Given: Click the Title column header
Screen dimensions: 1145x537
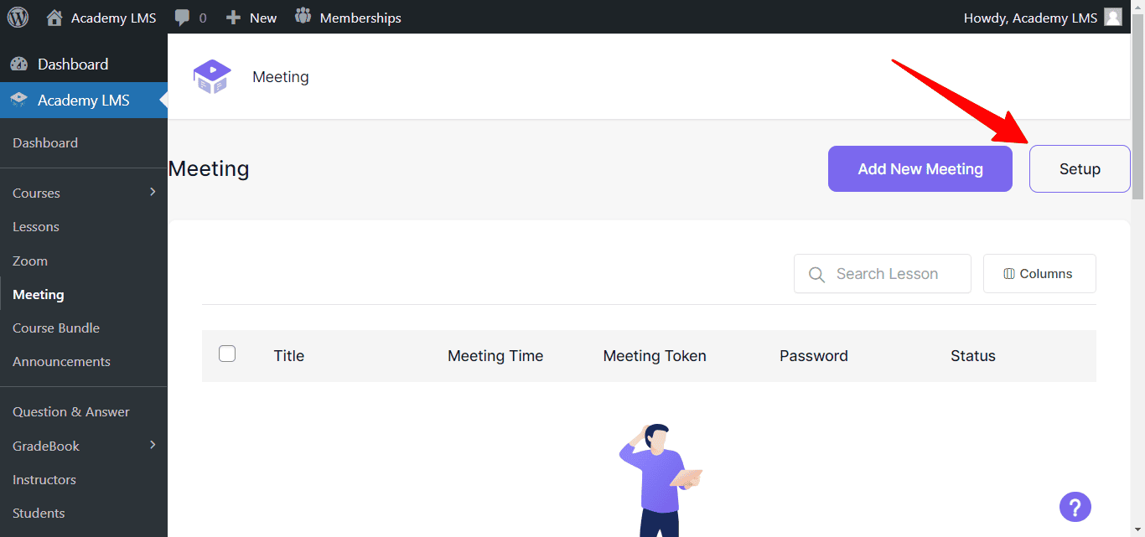Looking at the screenshot, I should pyautogui.click(x=289, y=356).
